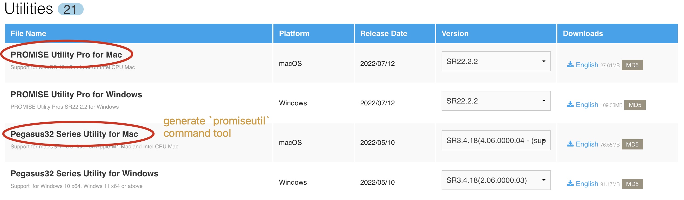
Task: Click download icon for Pegasus32 Series Utility for Mac
Action: click(x=570, y=144)
